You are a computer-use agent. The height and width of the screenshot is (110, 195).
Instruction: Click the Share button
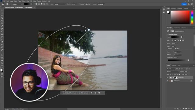(184, 4)
